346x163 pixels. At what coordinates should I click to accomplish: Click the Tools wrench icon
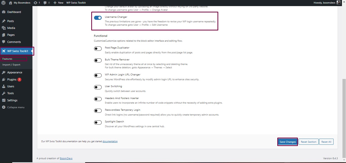point(4,93)
